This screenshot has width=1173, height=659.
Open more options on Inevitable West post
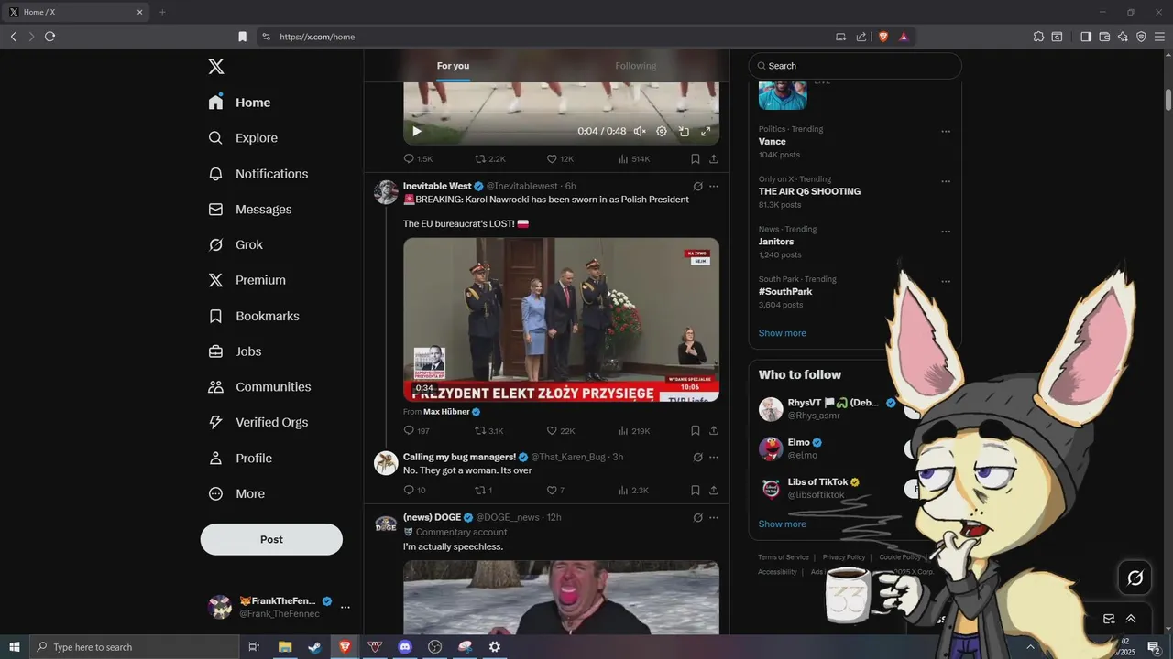point(714,186)
